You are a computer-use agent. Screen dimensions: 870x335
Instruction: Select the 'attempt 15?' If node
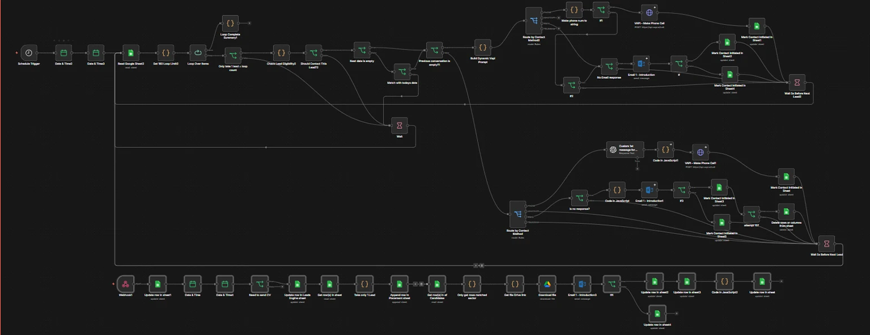pos(752,214)
